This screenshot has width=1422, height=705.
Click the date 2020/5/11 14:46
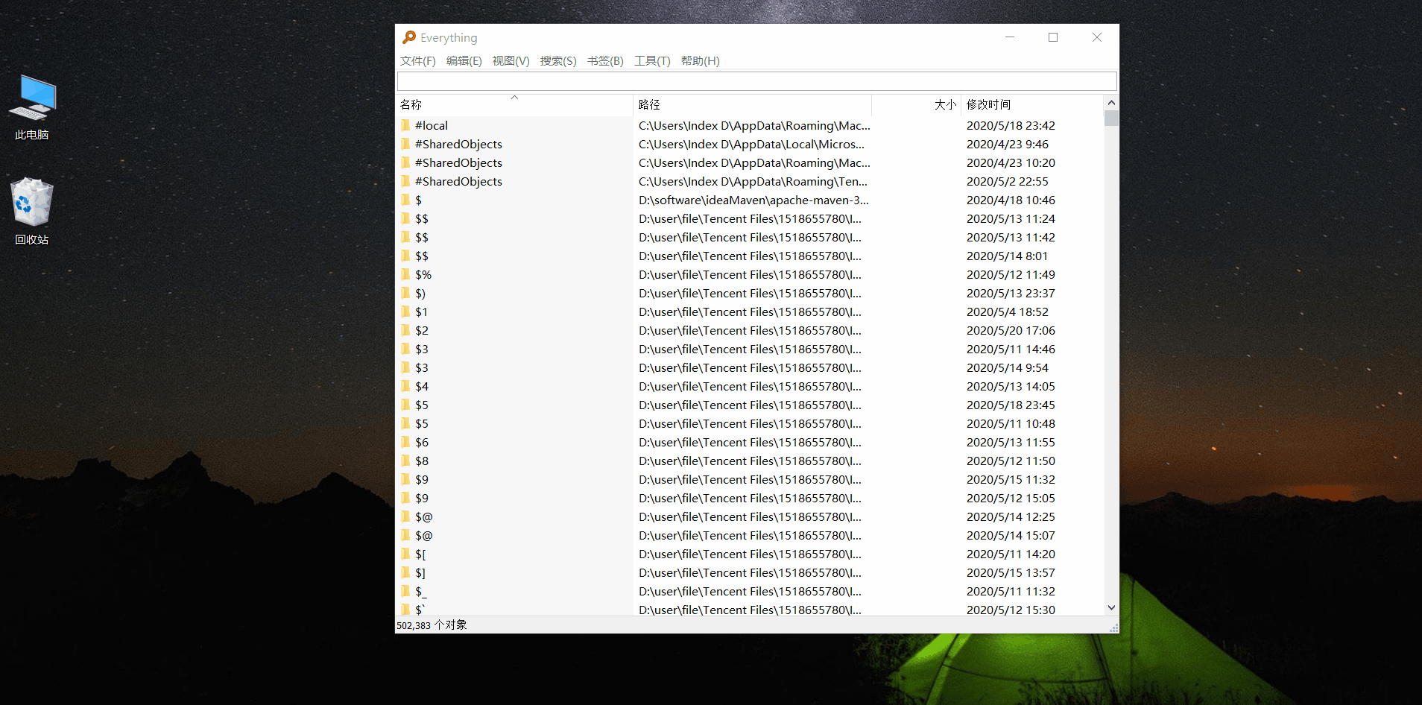click(x=1011, y=349)
